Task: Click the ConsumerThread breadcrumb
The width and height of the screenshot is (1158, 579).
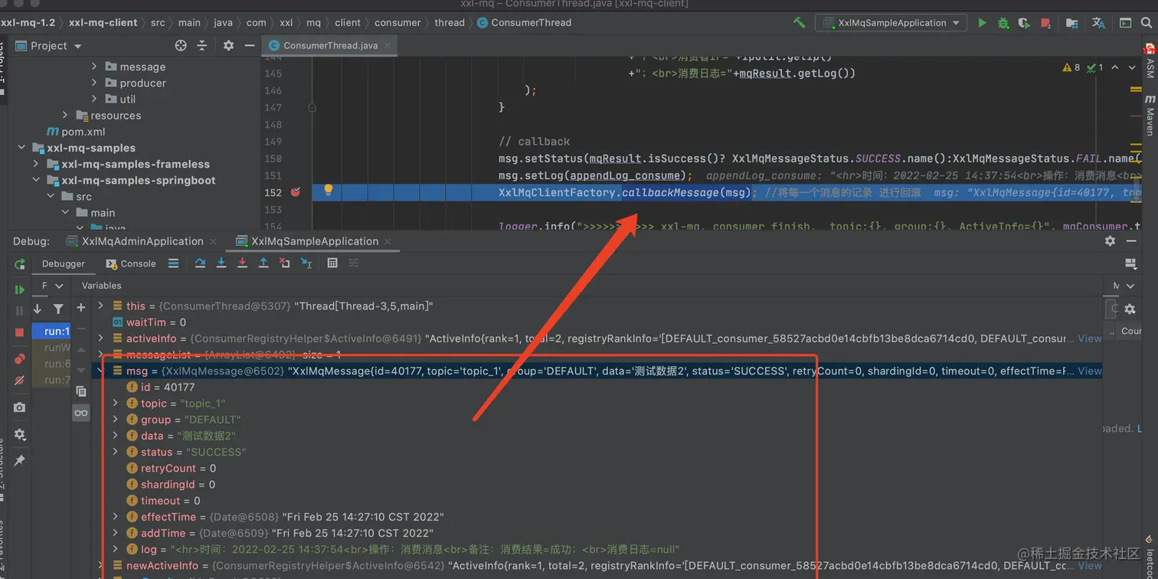Action: click(524, 23)
